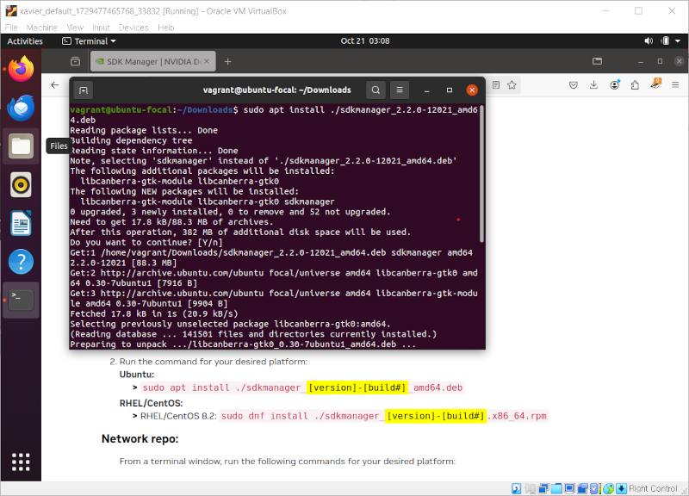The width and height of the screenshot is (689, 496).
Task: Click VirtualBox keyboard capture arrow icon
Action: [621, 488]
